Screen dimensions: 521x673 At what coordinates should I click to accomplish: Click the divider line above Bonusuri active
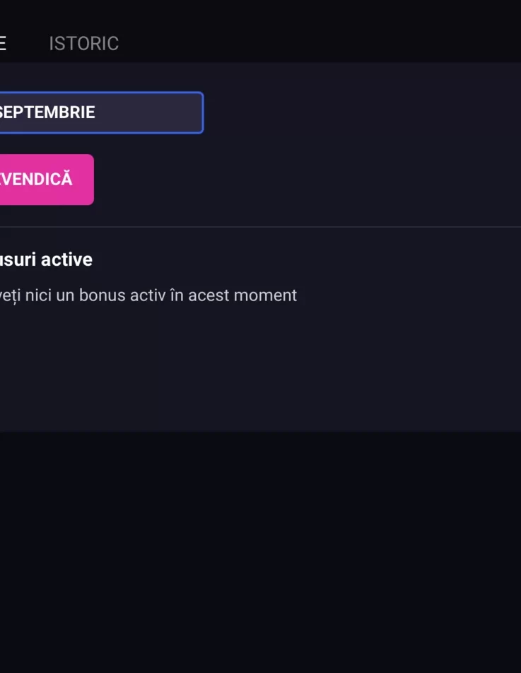point(260,227)
